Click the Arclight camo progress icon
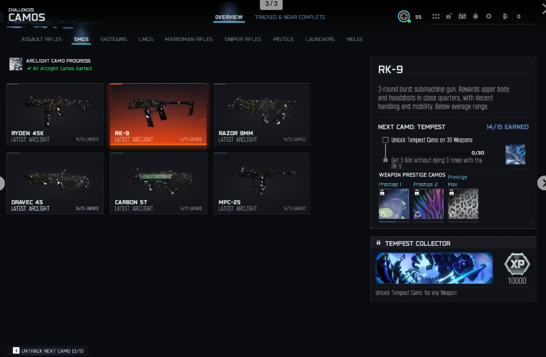 pyautogui.click(x=16, y=64)
